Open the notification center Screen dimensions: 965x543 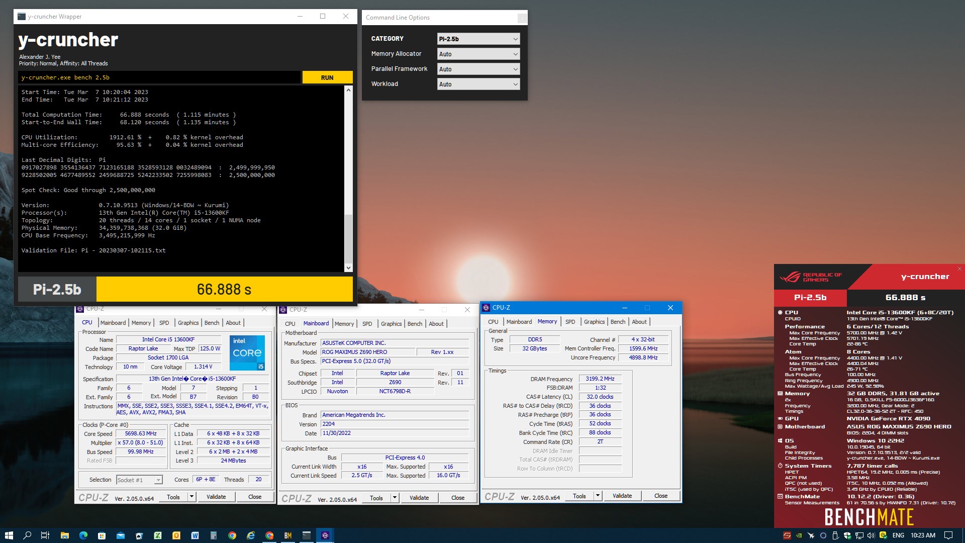tap(948, 535)
